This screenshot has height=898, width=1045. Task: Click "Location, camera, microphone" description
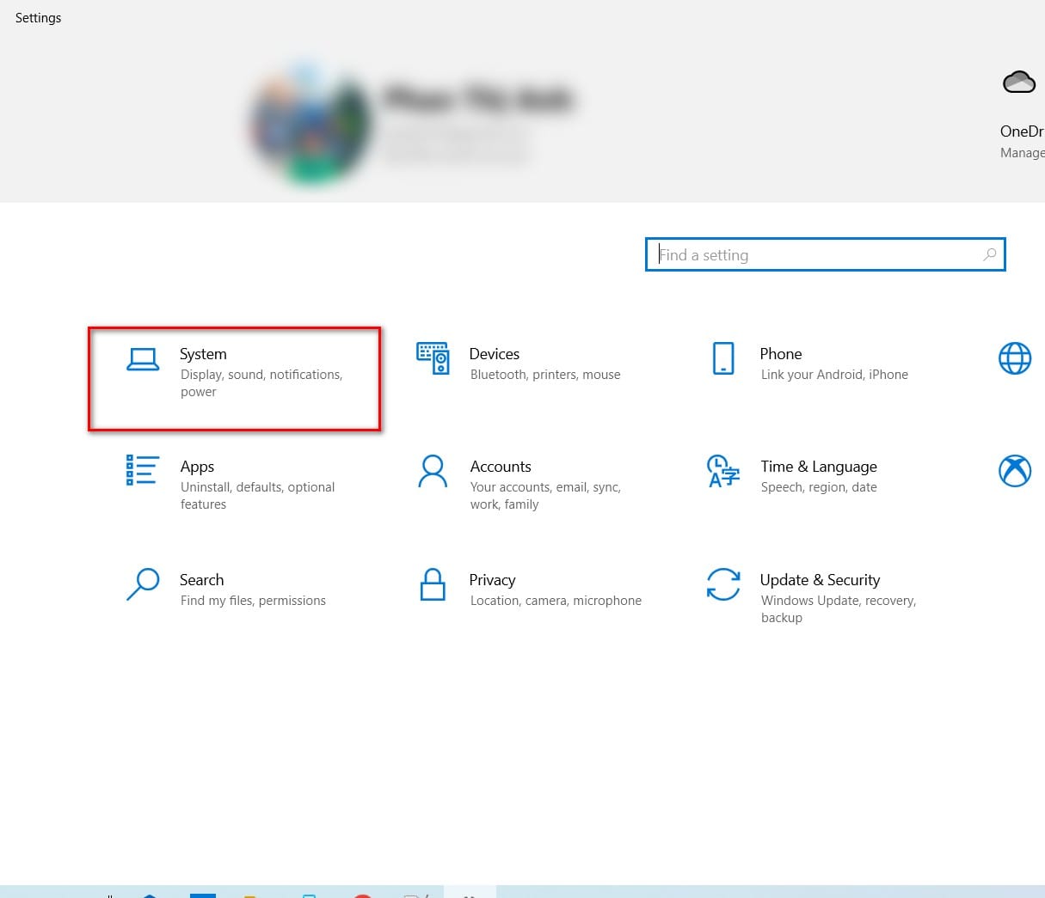coord(556,601)
